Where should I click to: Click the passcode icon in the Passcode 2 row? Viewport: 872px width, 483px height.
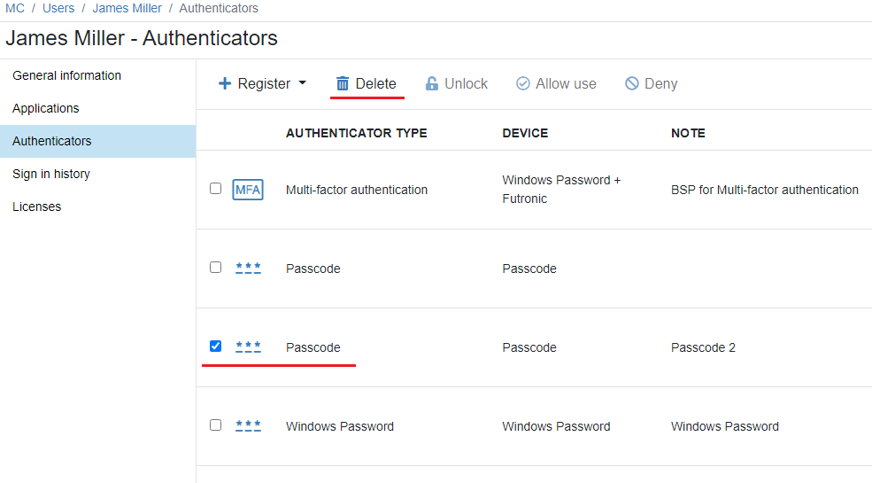click(248, 347)
